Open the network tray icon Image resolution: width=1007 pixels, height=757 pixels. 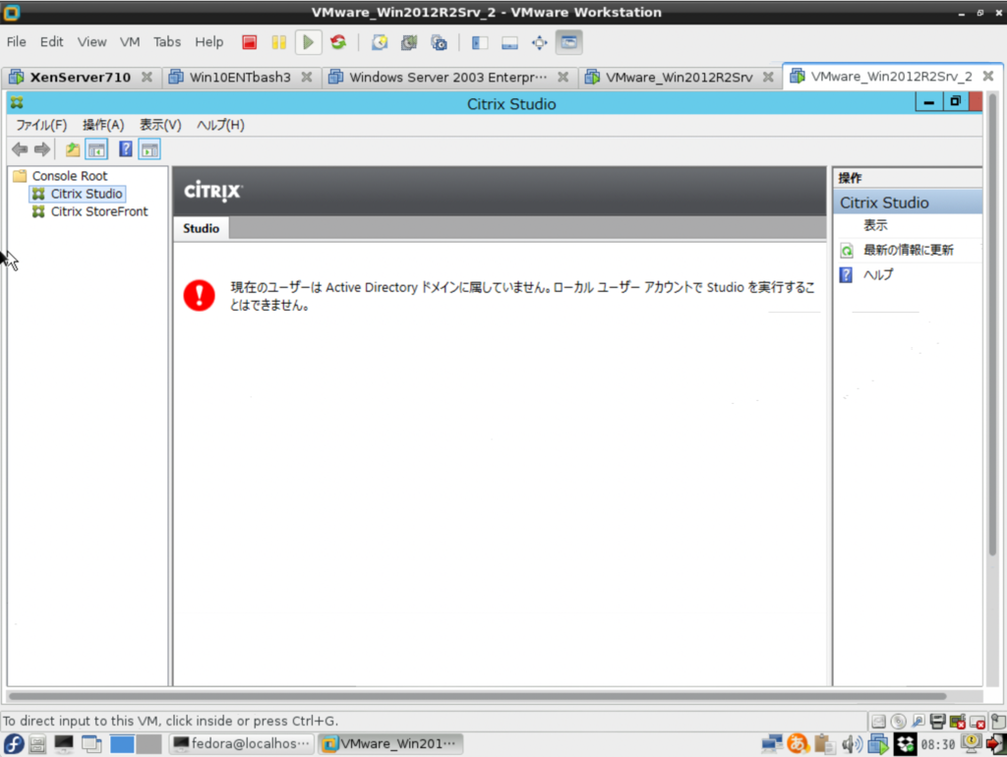click(771, 743)
